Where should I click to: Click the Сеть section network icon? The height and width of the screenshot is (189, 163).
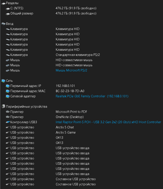point(3,81)
